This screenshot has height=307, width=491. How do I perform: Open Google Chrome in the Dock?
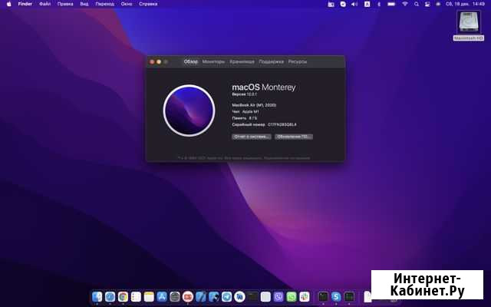pos(123,296)
